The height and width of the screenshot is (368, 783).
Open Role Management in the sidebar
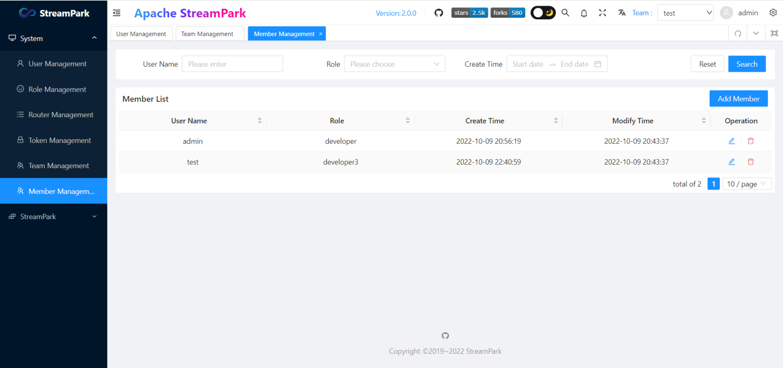click(x=54, y=89)
